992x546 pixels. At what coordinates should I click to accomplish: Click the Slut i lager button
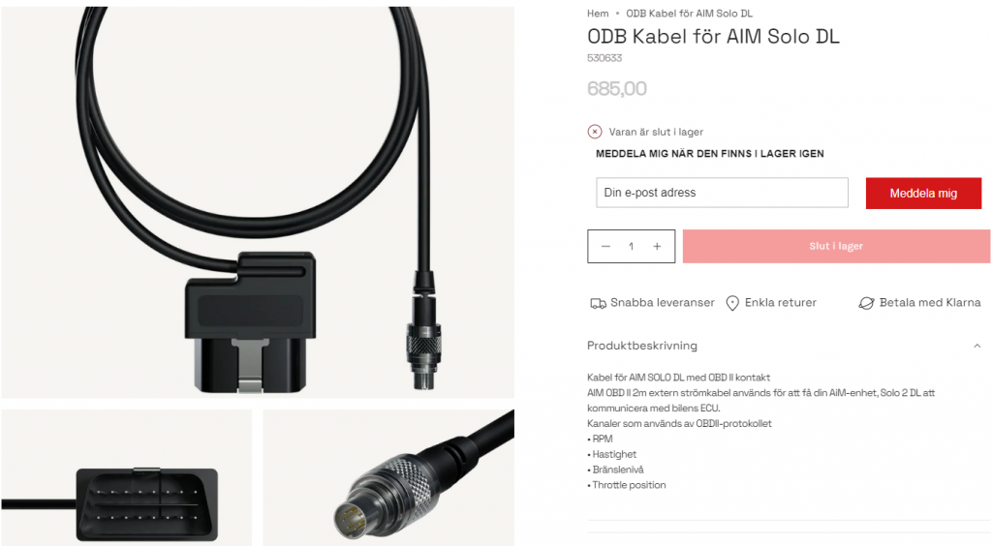pyautogui.click(x=836, y=247)
